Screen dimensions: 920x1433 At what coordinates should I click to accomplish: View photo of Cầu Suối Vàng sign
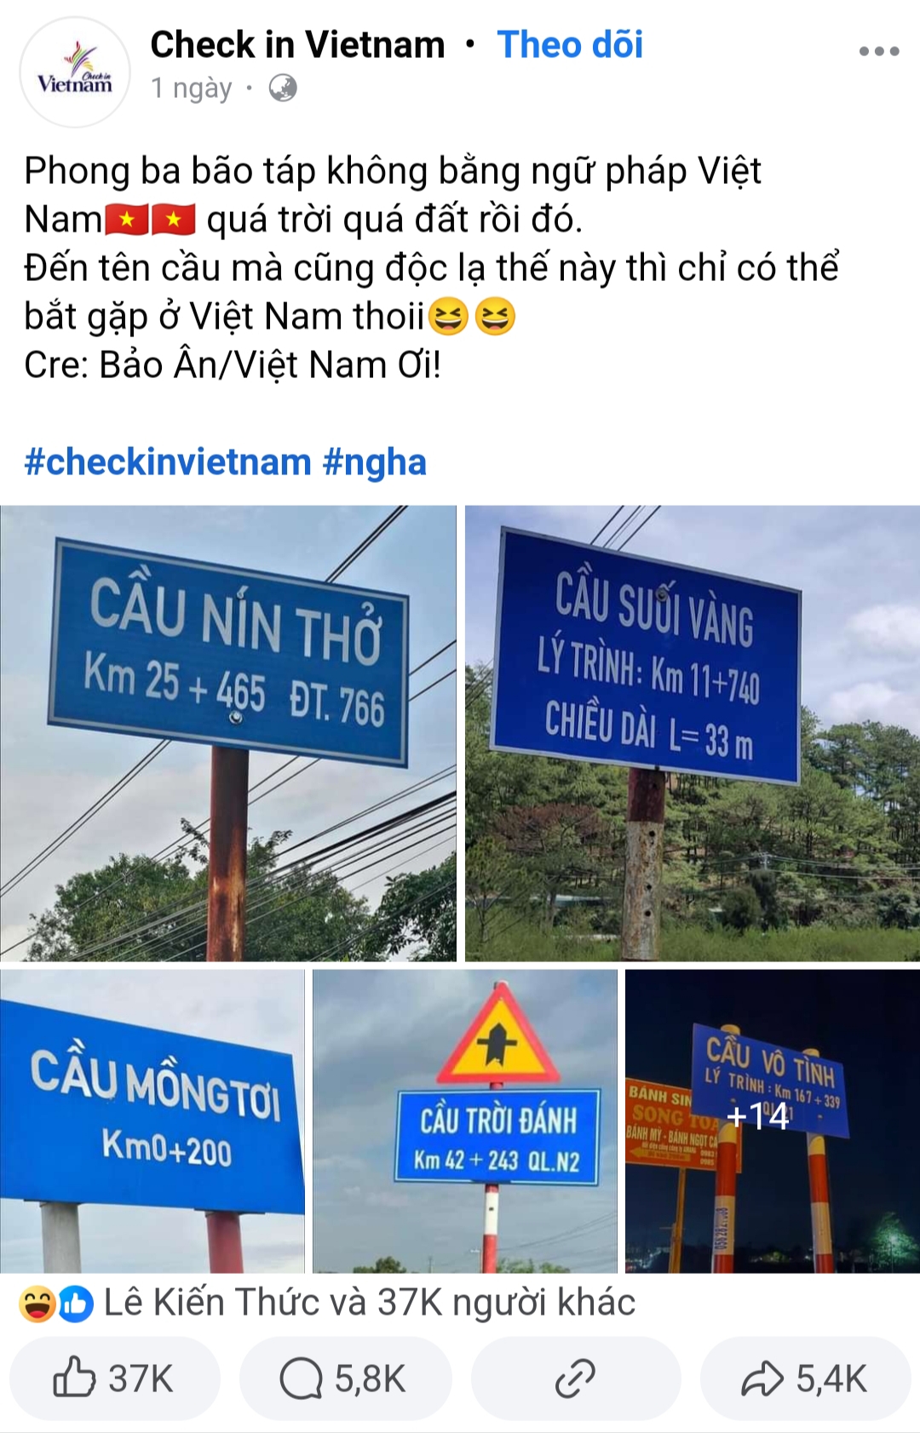[x=693, y=733]
